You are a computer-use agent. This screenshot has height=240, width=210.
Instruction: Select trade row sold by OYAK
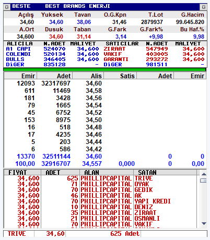coord(100,184)
